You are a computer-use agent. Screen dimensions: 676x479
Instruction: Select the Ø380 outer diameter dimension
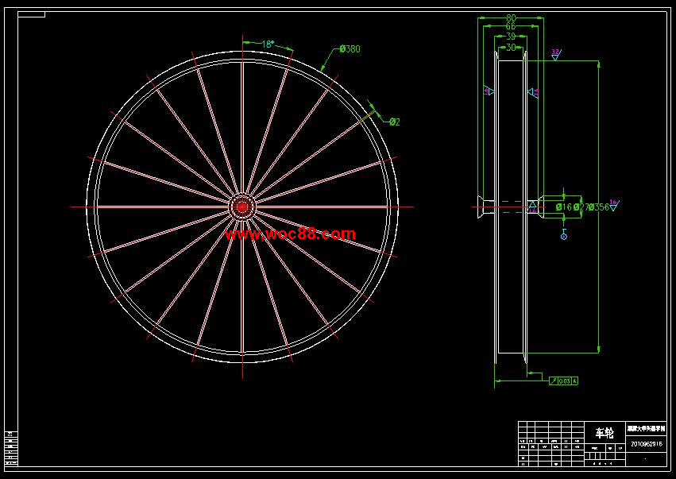pyautogui.click(x=350, y=48)
